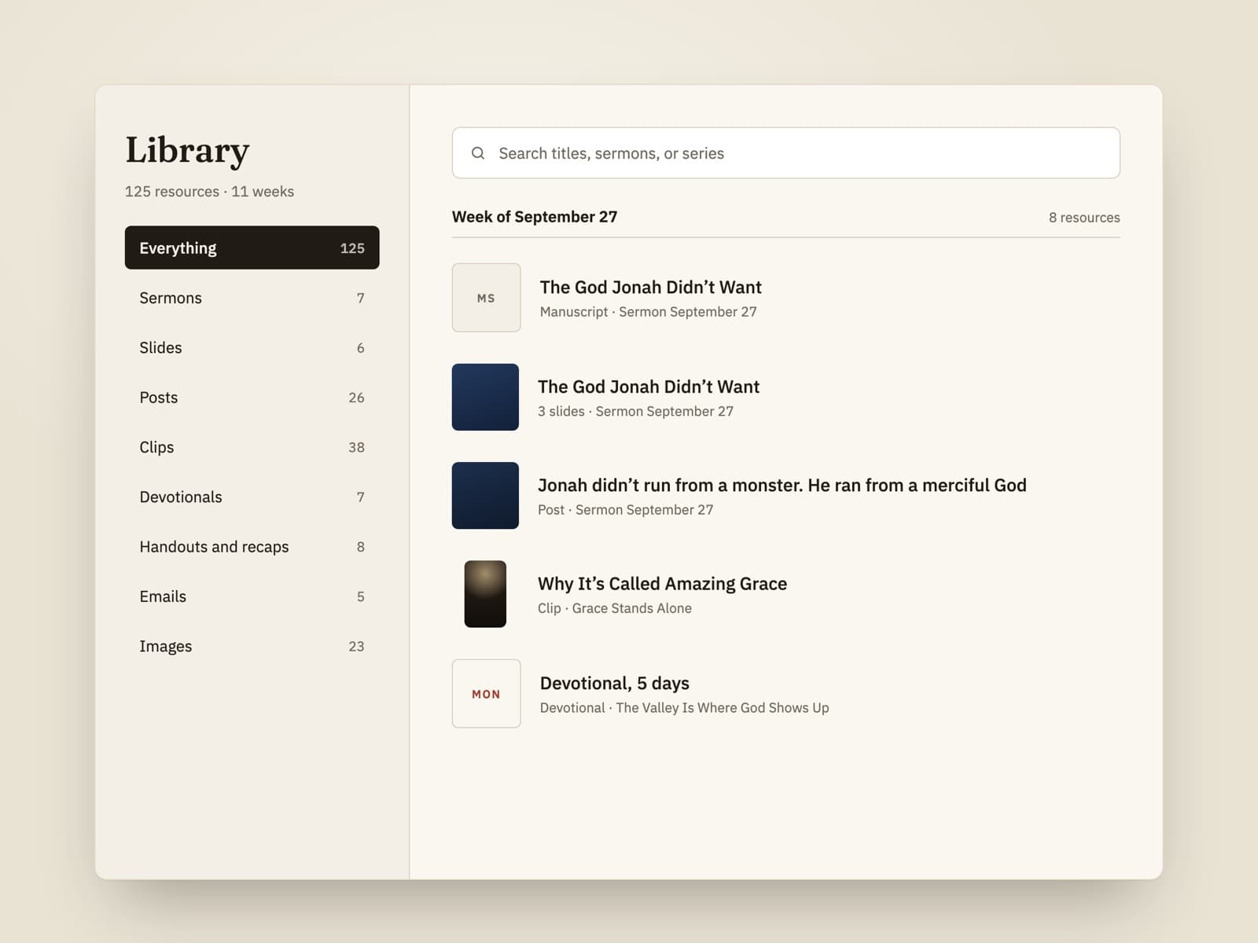Click Clip · Grace Stands Alone subtitle
1258x943 pixels.
(615, 608)
